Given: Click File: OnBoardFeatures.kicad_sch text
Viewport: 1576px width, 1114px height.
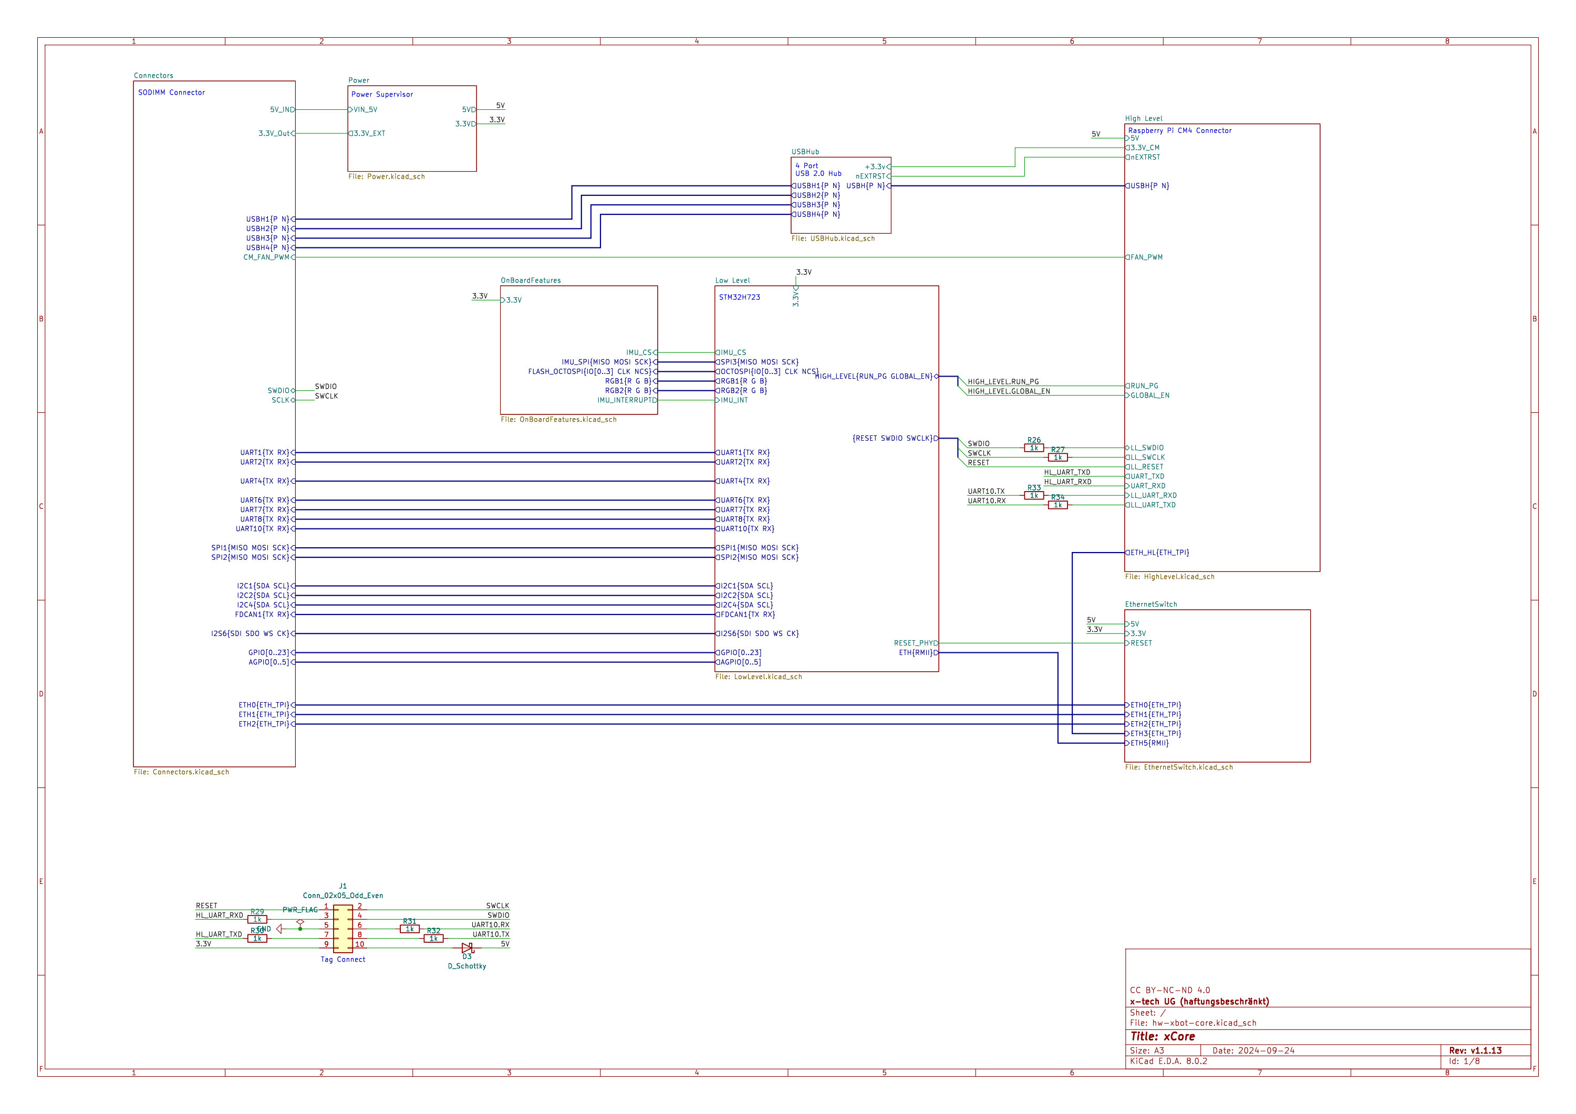Looking at the screenshot, I should click(x=558, y=419).
